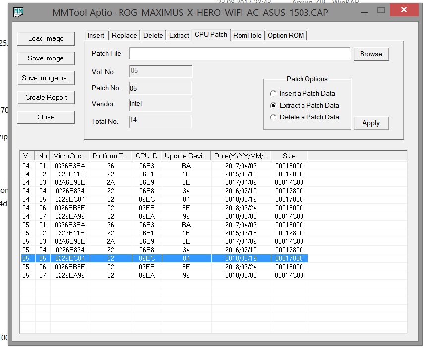Select volume 05 row 0366E3BA
This screenshot has height=348, width=423.
(x=164, y=225)
